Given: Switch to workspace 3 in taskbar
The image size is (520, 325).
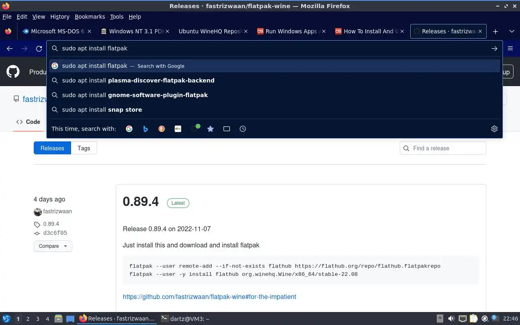Looking at the screenshot, I should (37, 319).
